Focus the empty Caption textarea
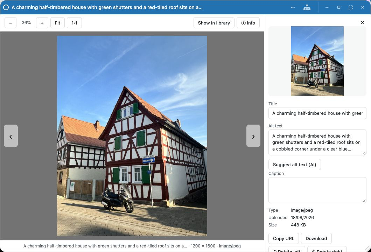Image resolution: width=371 pixels, height=252 pixels. (x=317, y=190)
